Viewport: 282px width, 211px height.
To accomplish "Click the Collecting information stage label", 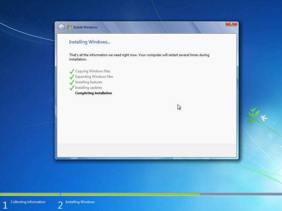I will (x=28, y=202).
